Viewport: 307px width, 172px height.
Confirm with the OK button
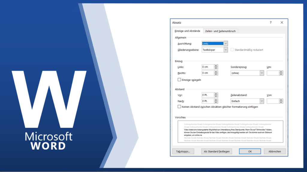coord(250,151)
